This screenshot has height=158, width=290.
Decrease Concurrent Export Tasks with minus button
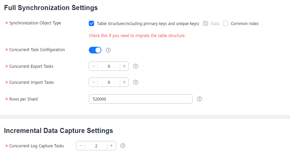[x=93, y=66]
